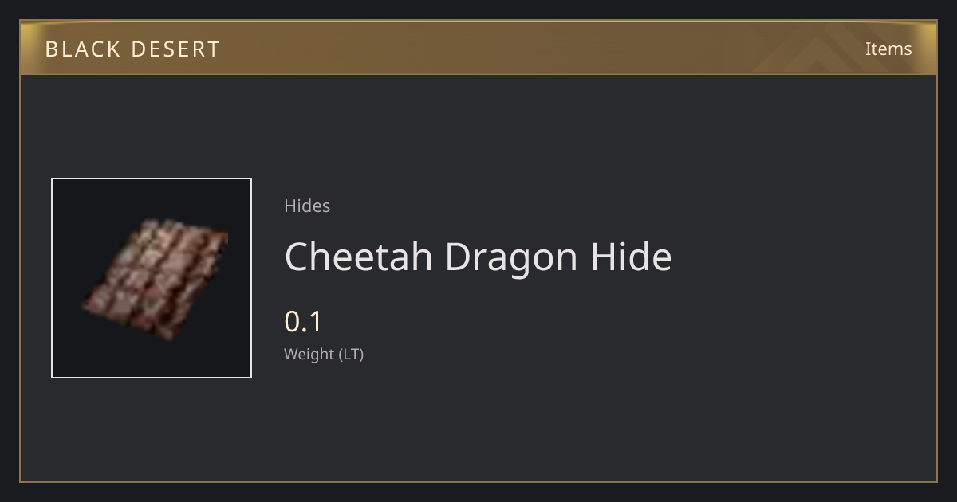
Task: Select the Weight (LT) label
Action: pyautogui.click(x=324, y=354)
